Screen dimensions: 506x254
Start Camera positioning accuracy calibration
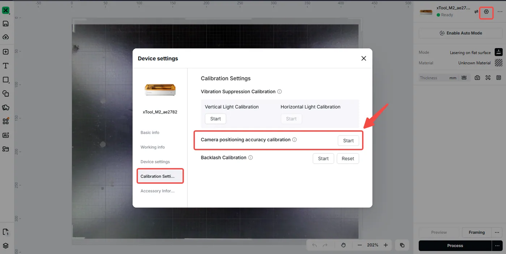pos(348,141)
